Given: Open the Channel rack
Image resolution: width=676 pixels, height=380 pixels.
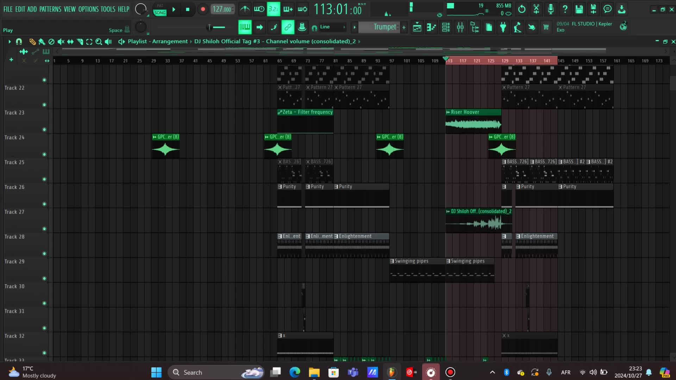Looking at the screenshot, I should [446, 27].
